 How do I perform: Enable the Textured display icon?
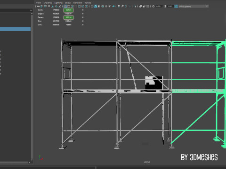click(x=106, y=6)
